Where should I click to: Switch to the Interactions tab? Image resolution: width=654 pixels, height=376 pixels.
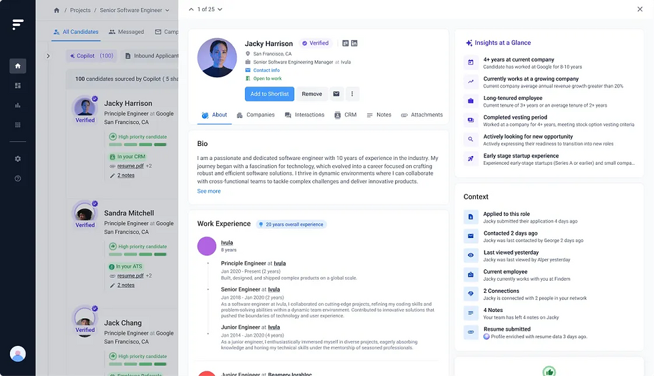point(304,115)
